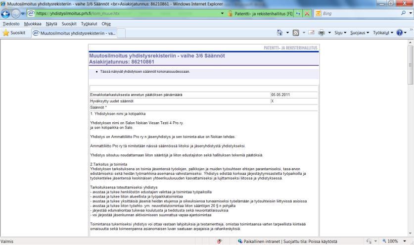Go back with the Back arrow button

pyautogui.click(x=5, y=13)
